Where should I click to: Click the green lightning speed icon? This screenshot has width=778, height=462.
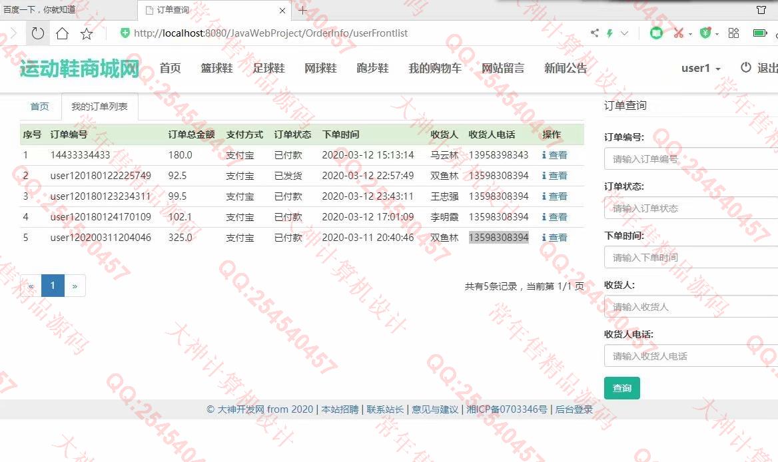[x=609, y=33]
